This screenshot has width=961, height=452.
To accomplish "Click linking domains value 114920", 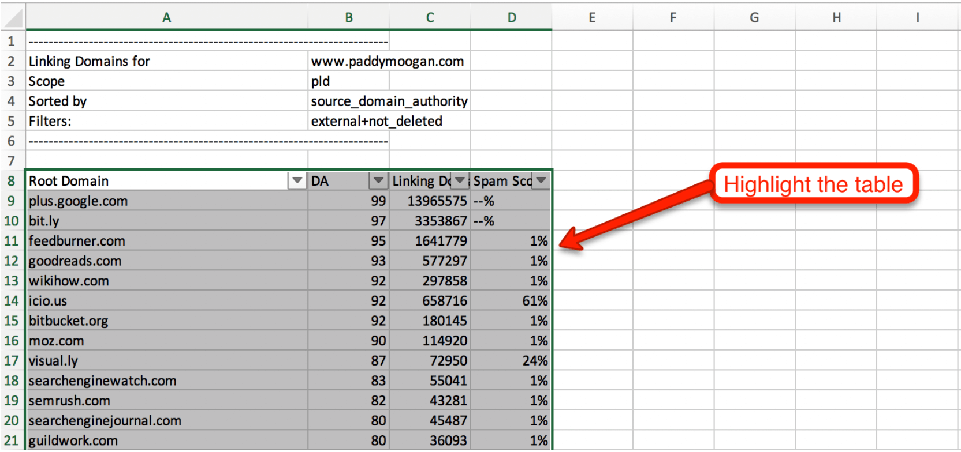I will coord(430,341).
